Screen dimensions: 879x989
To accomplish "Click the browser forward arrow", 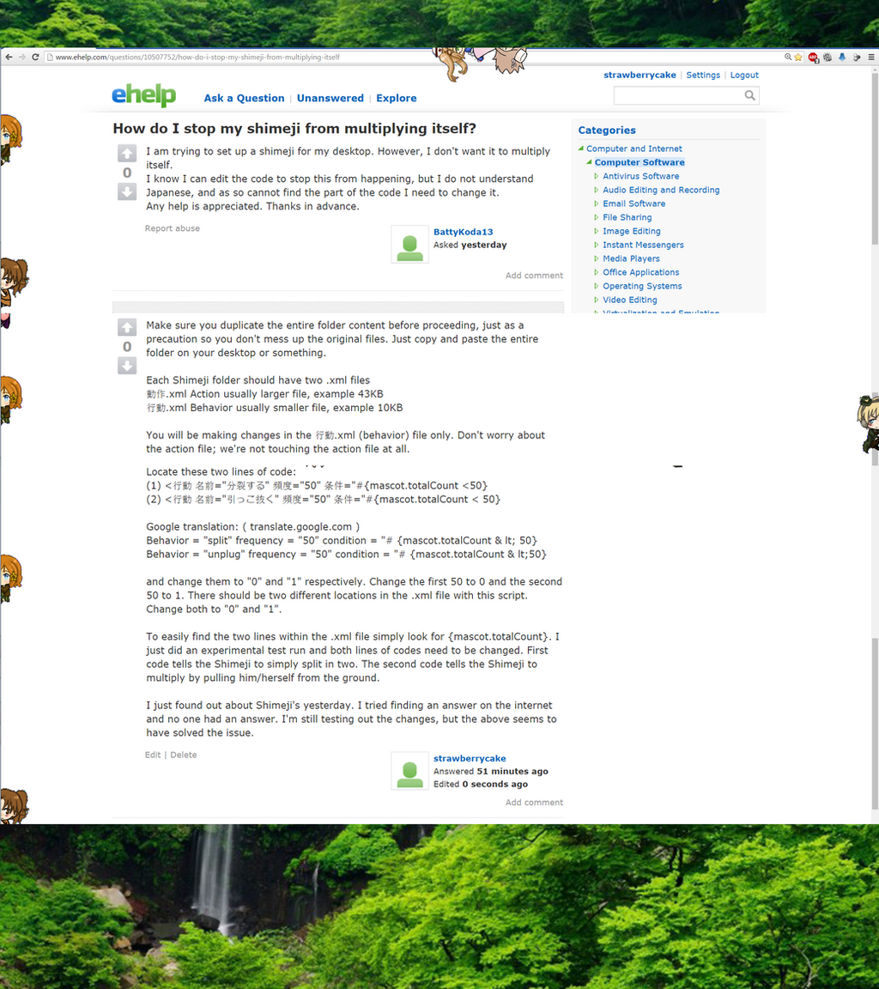I will click(x=22, y=57).
